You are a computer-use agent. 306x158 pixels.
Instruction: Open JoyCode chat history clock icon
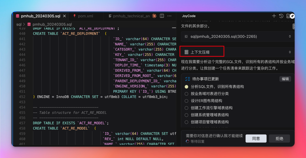tap(281, 16)
